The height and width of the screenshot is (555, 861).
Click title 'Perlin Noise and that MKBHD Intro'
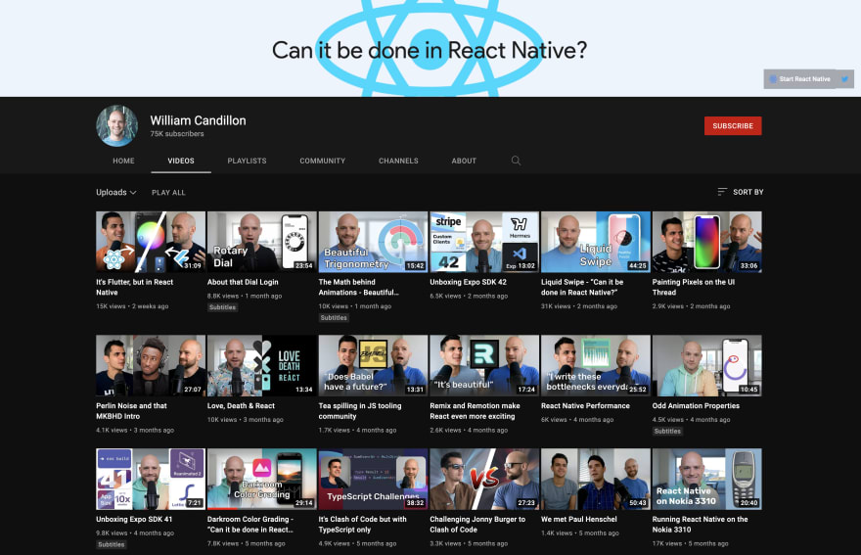pyautogui.click(x=131, y=410)
